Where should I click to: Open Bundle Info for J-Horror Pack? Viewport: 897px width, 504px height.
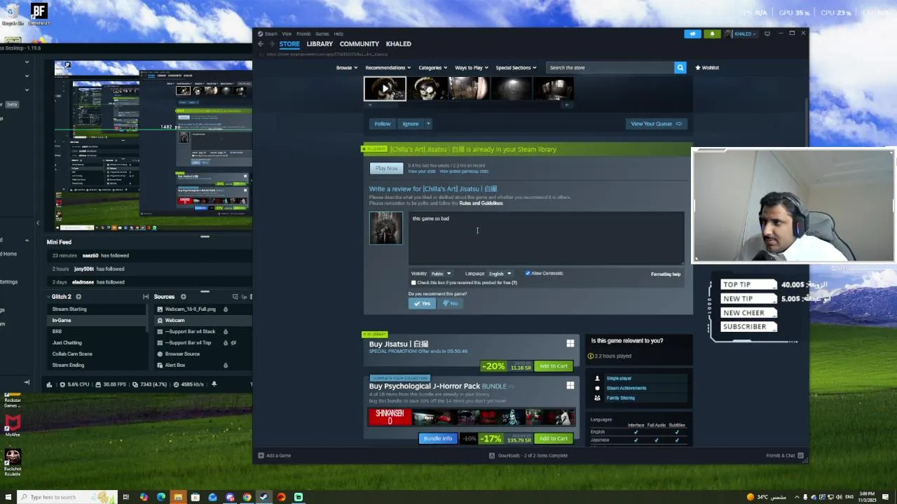[438, 439]
